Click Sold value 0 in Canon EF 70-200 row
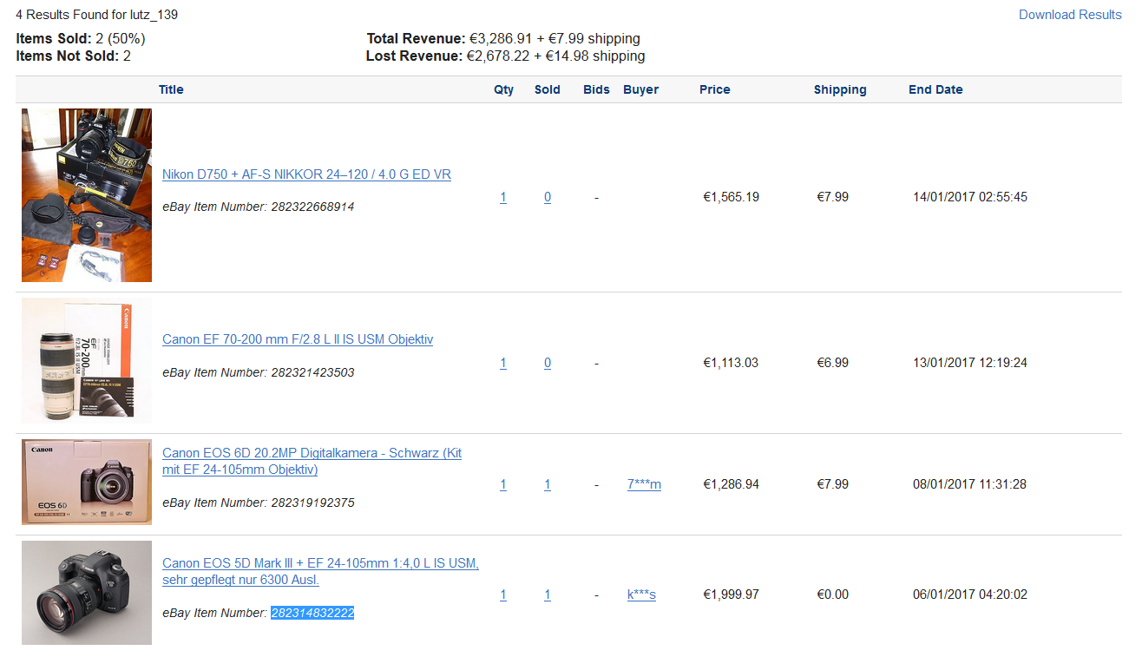The height and width of the screenshot is (657, 1142). [548, 363]
